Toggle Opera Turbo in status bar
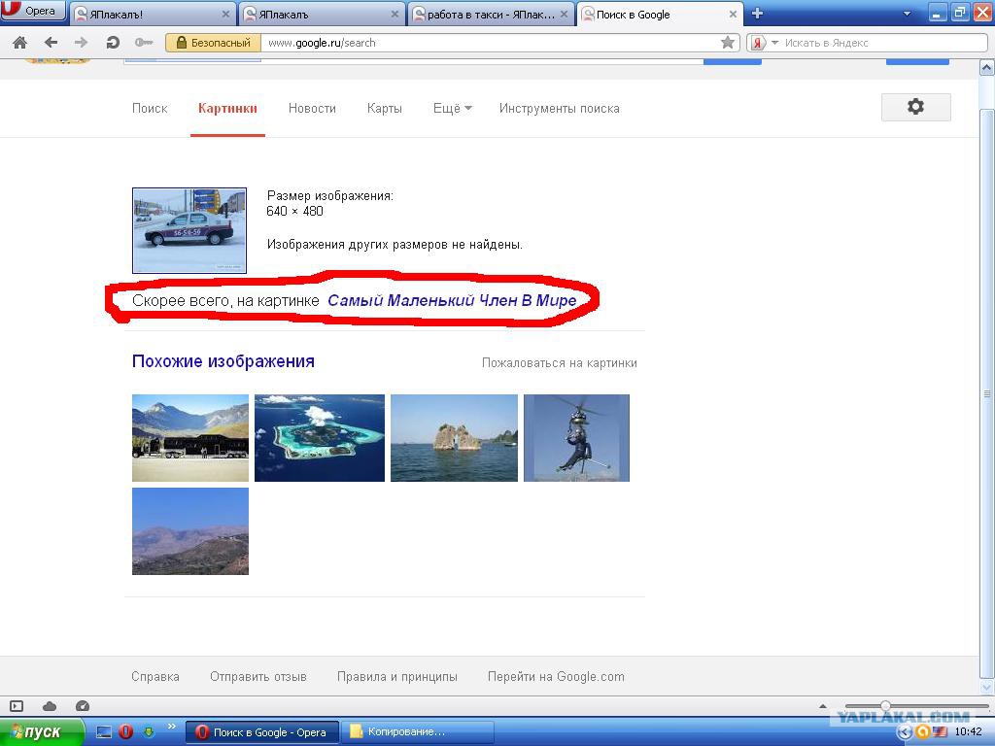 (83, 706)
